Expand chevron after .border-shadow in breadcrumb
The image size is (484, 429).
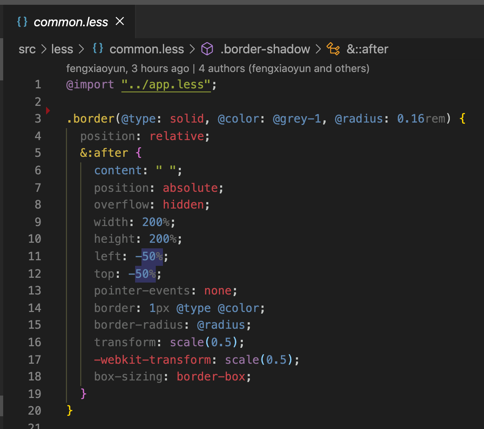click(x=318, y=49)
